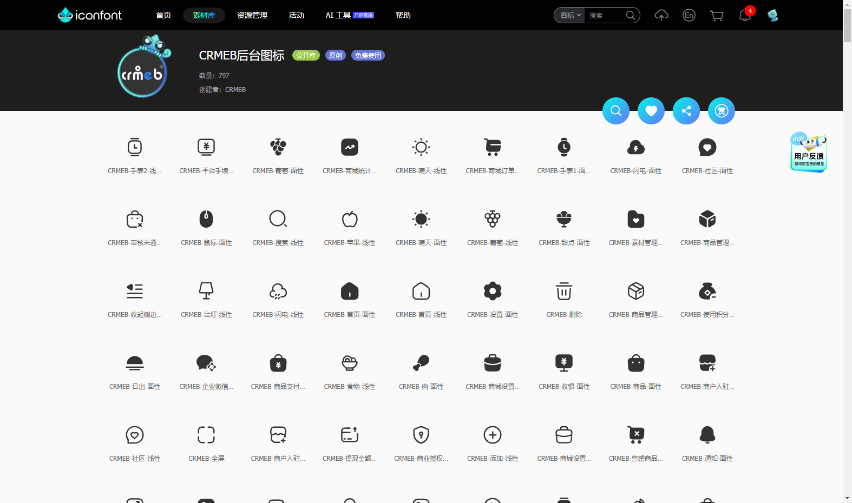Viewport: 852px width, 503px height.
Task: Open the 活动 menu
Action: 297,15
